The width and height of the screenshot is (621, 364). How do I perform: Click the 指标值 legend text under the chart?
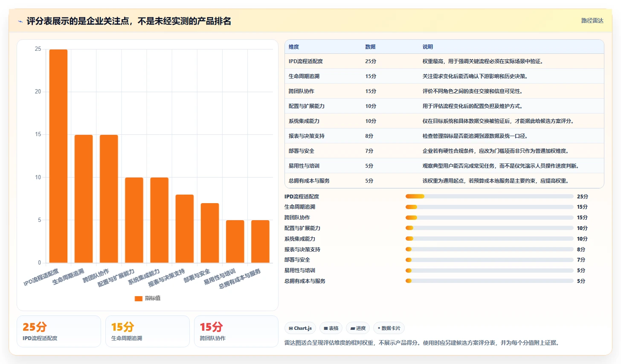[153, 298]
